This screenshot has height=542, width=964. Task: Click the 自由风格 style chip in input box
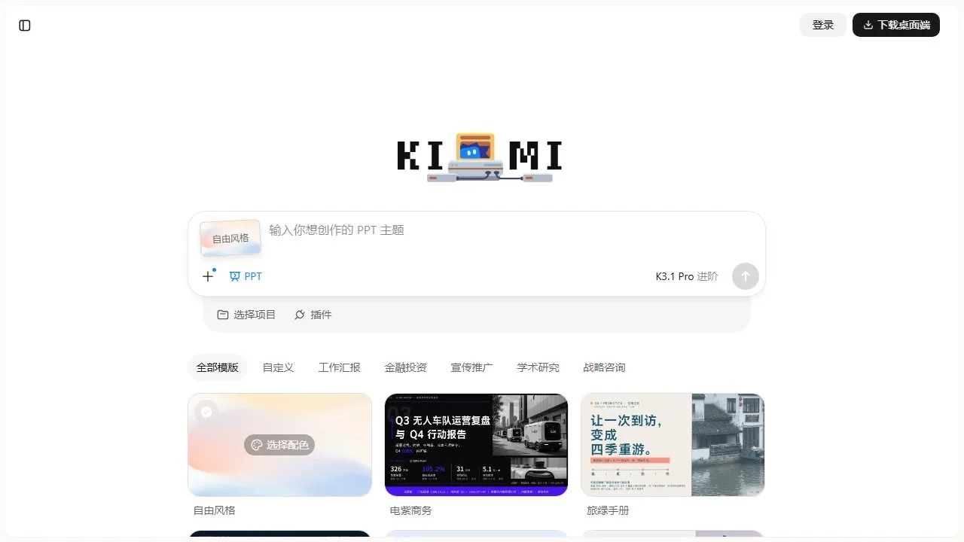[230, 238]
